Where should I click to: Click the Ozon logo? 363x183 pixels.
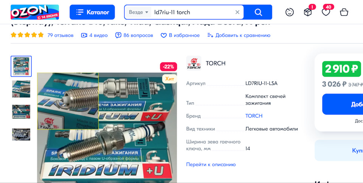pyautogui.click(x=35, y=12)
